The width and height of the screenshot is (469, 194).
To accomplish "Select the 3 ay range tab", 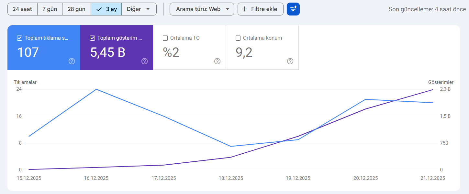I will 106,9.
